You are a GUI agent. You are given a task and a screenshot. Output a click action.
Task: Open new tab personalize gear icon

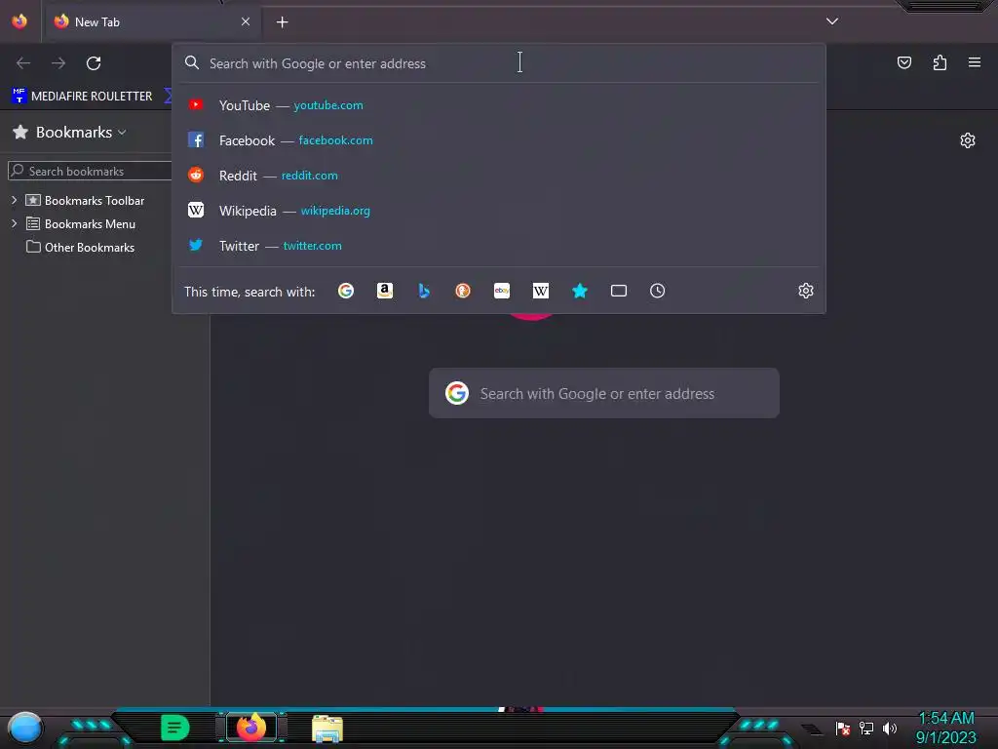[968, 140]
